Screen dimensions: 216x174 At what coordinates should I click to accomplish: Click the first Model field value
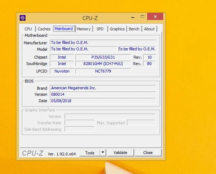click(x=84, y=49)
